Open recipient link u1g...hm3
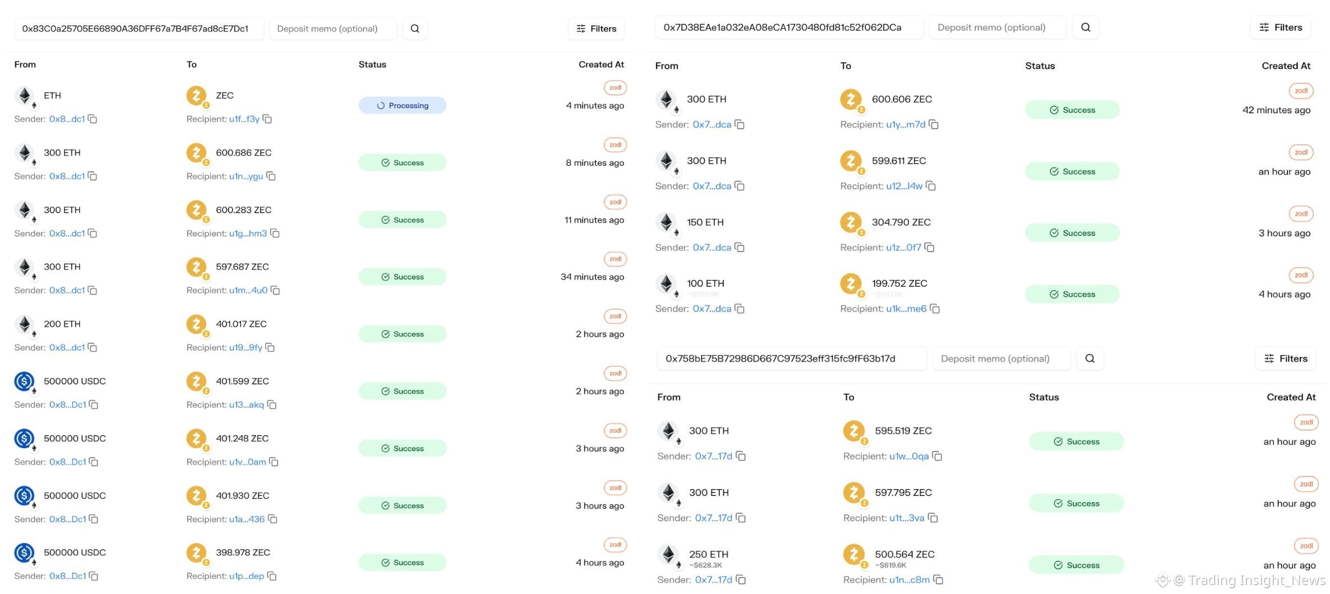 (248, 233)
